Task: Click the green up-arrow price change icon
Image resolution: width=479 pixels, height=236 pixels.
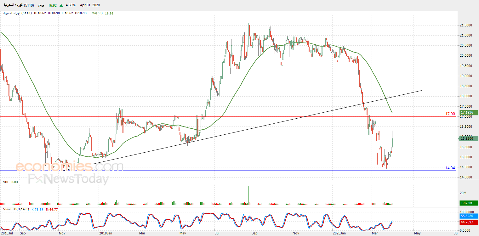Action: 61,5
